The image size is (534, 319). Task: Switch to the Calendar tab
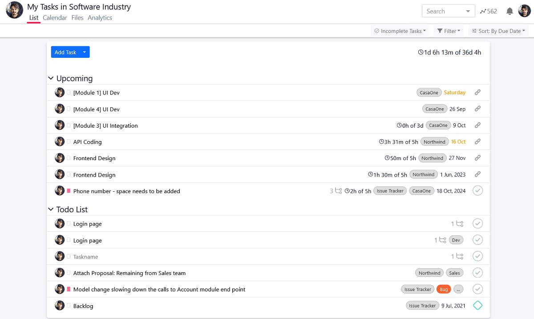click(55, 18)
